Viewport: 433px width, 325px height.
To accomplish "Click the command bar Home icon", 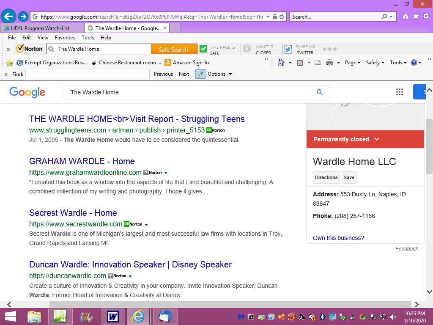I will pyautogui.click(x=281, y=63).
